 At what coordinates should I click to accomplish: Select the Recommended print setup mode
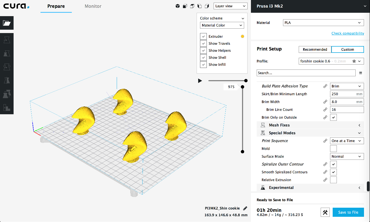(315, 49)
